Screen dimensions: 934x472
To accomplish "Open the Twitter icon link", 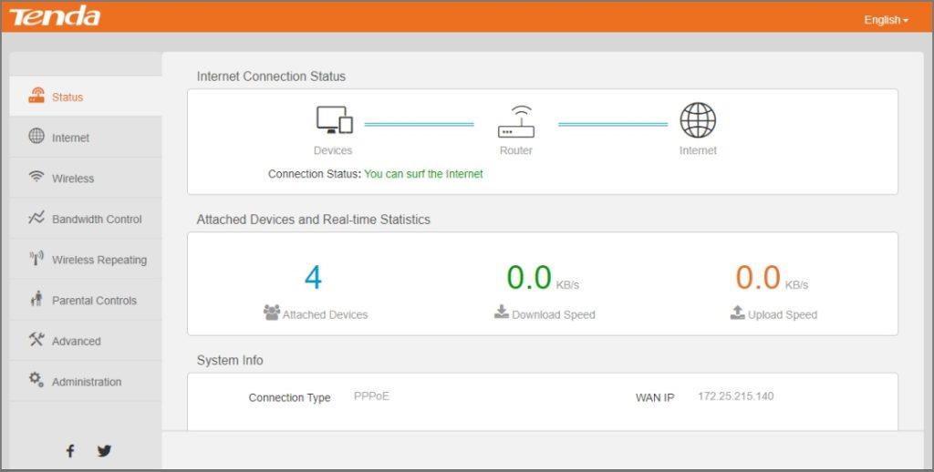I will 104,451.
